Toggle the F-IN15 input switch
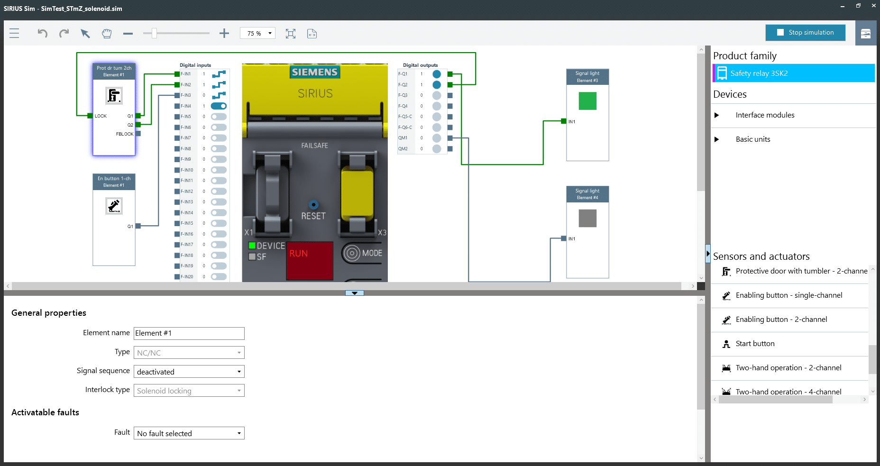The width and height of the screenshot is (880, 466). pos(219,223)
